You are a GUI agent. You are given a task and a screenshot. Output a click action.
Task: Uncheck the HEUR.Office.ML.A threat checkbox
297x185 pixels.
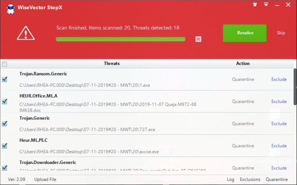click(x=5, y=101)
